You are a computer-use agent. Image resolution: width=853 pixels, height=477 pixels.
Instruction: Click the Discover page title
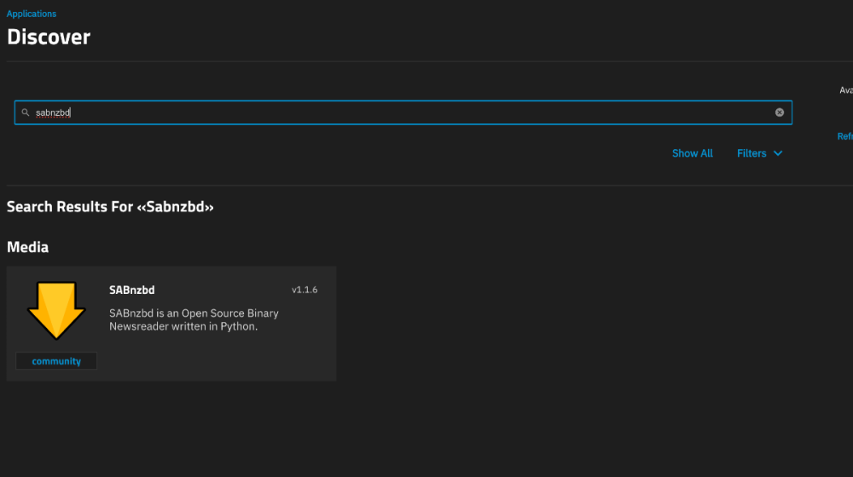[x=49, y=37]
